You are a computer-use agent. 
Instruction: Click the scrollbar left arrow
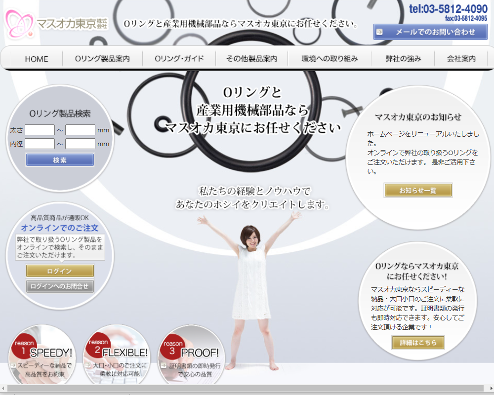(3, 388)
